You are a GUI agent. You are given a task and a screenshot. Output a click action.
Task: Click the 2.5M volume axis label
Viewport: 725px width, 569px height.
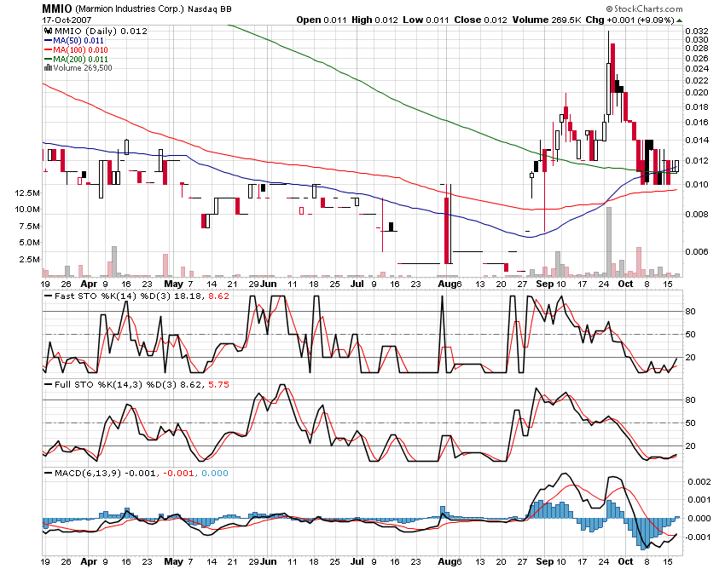[x=30, y=260]
